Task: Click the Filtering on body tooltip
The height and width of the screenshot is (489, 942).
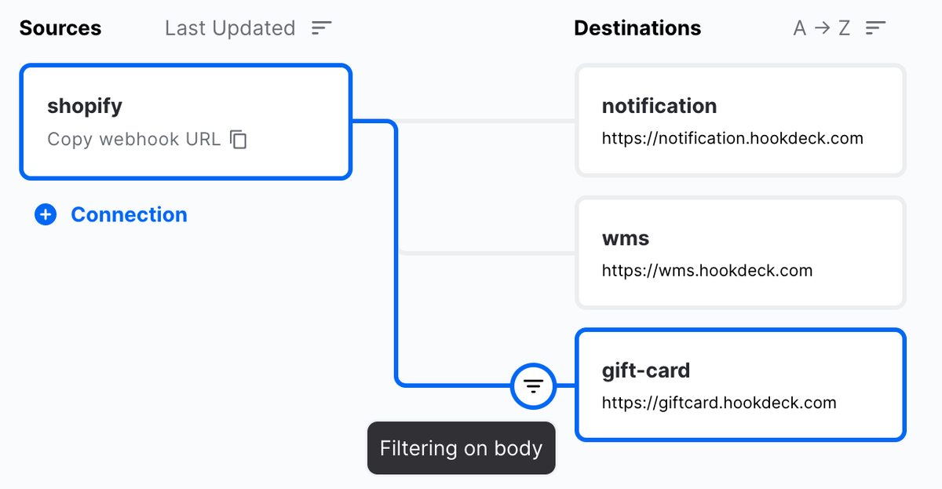Action: tap(461, 449)
